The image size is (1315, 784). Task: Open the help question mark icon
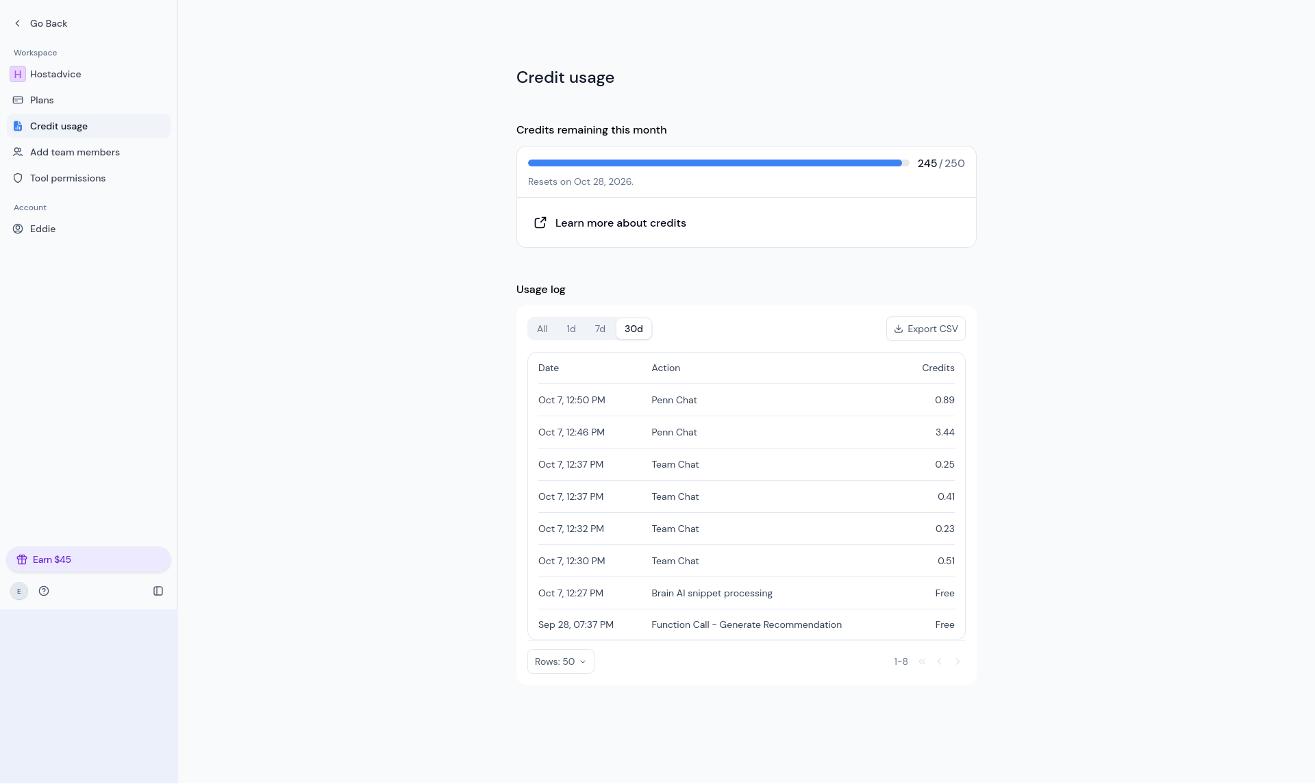coord(44,591)
